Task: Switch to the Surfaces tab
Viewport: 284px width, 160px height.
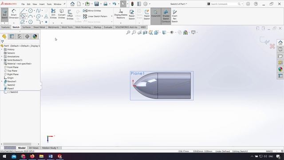Action: point(27,27)
